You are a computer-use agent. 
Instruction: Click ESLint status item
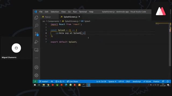[x=147, y=81]
